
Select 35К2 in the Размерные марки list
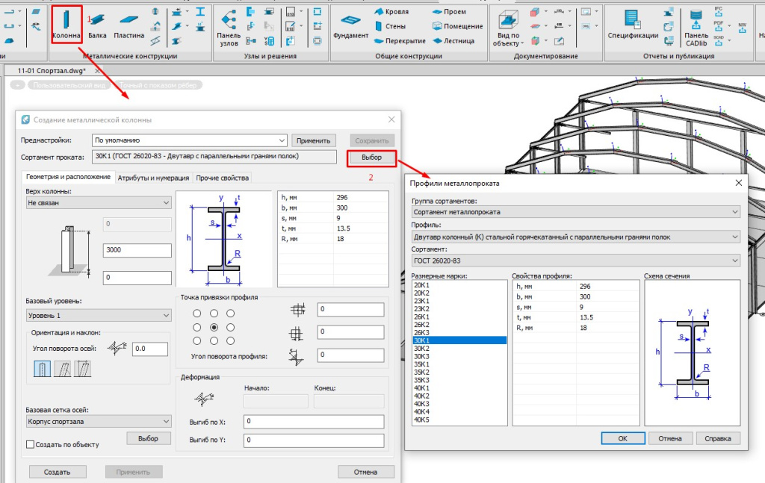(x=422, y=372)
